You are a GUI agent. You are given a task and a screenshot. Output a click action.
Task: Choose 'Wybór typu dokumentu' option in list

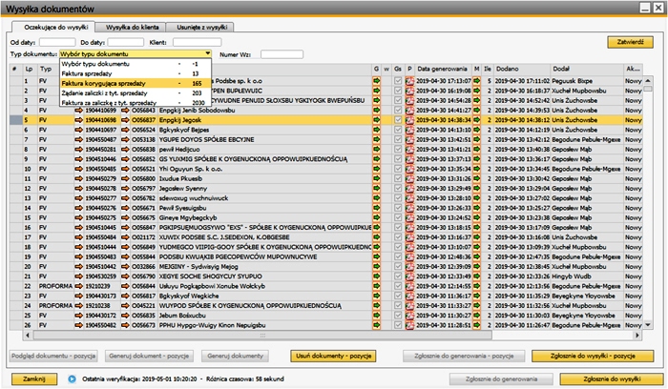coord(136,64)
